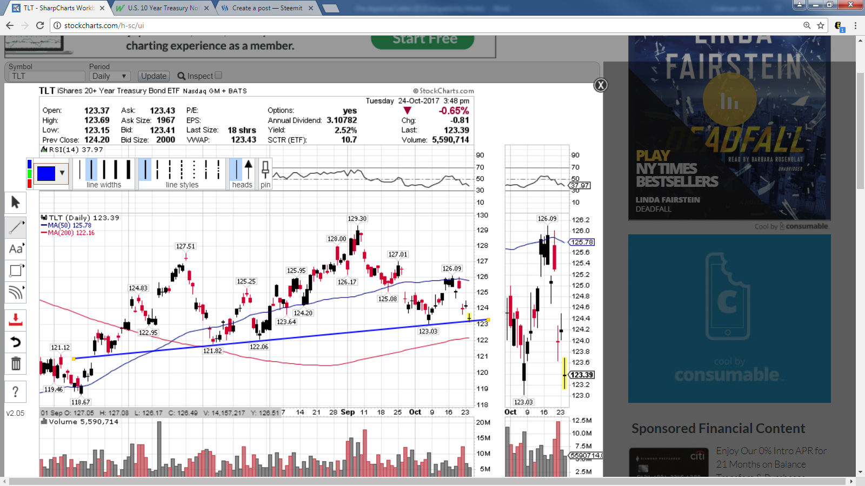Viewport: 865px width, 486px height.
Task: Pin the annotation toolbar
Action: pyautogui.click(x=265, y=171)
